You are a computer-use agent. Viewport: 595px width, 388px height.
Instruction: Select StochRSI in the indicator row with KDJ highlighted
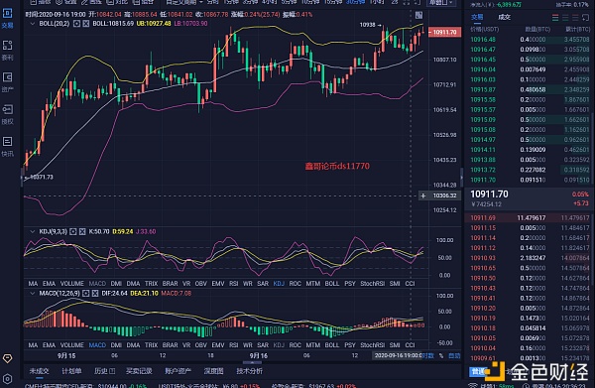click(x=372, y=284)
